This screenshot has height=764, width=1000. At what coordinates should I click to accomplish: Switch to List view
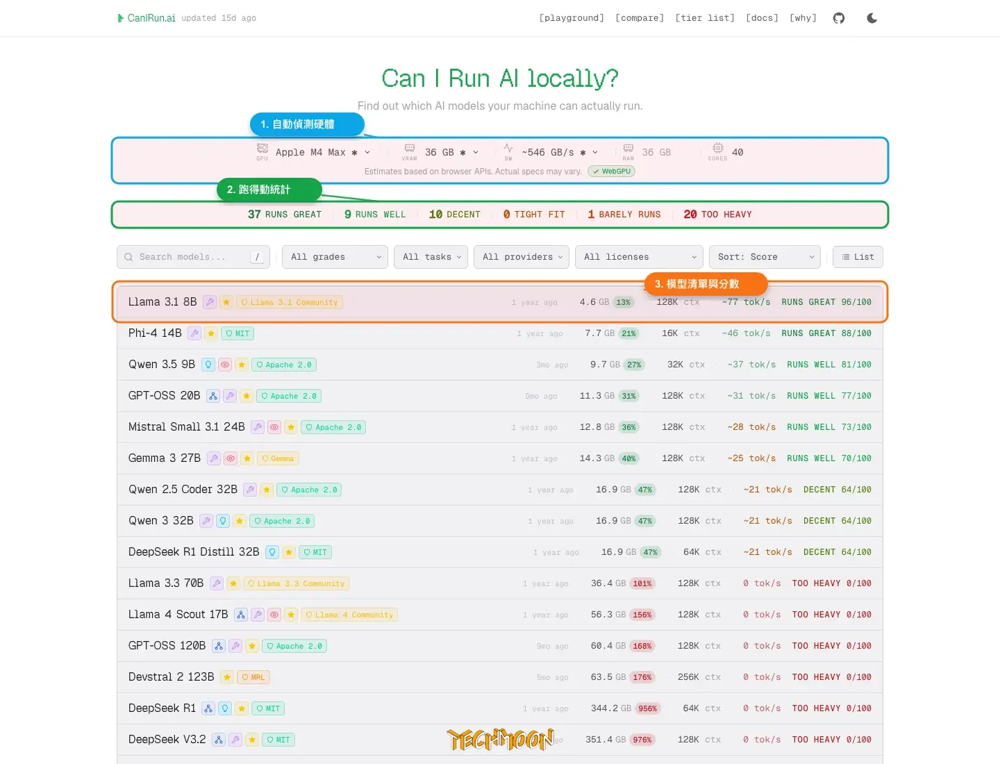(x=858, y=257)
